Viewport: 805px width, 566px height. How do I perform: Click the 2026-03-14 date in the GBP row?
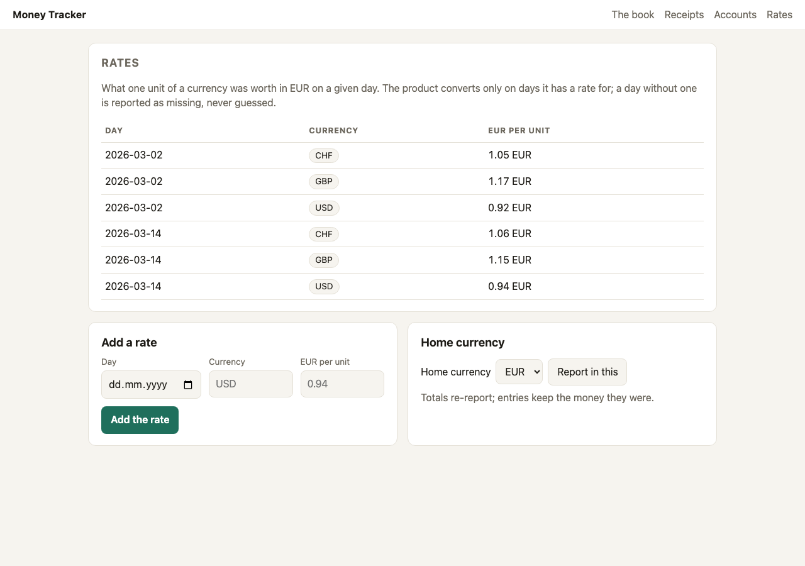point(133,260)
